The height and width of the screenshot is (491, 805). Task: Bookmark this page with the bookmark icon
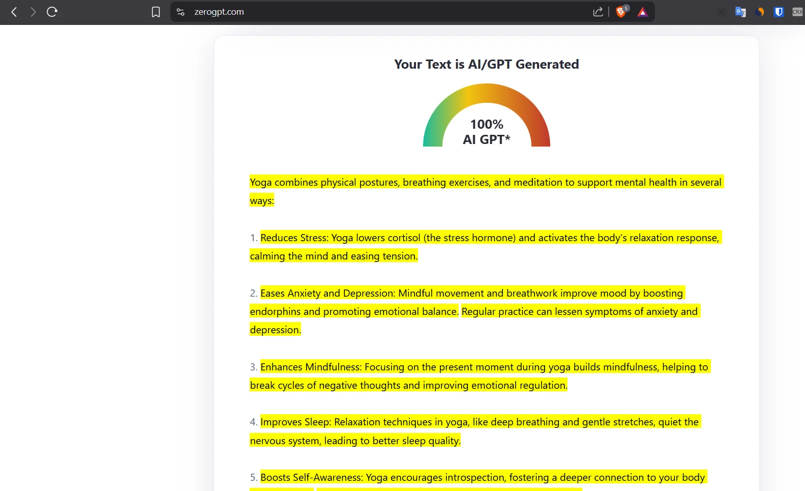click(x=156, y=12)
